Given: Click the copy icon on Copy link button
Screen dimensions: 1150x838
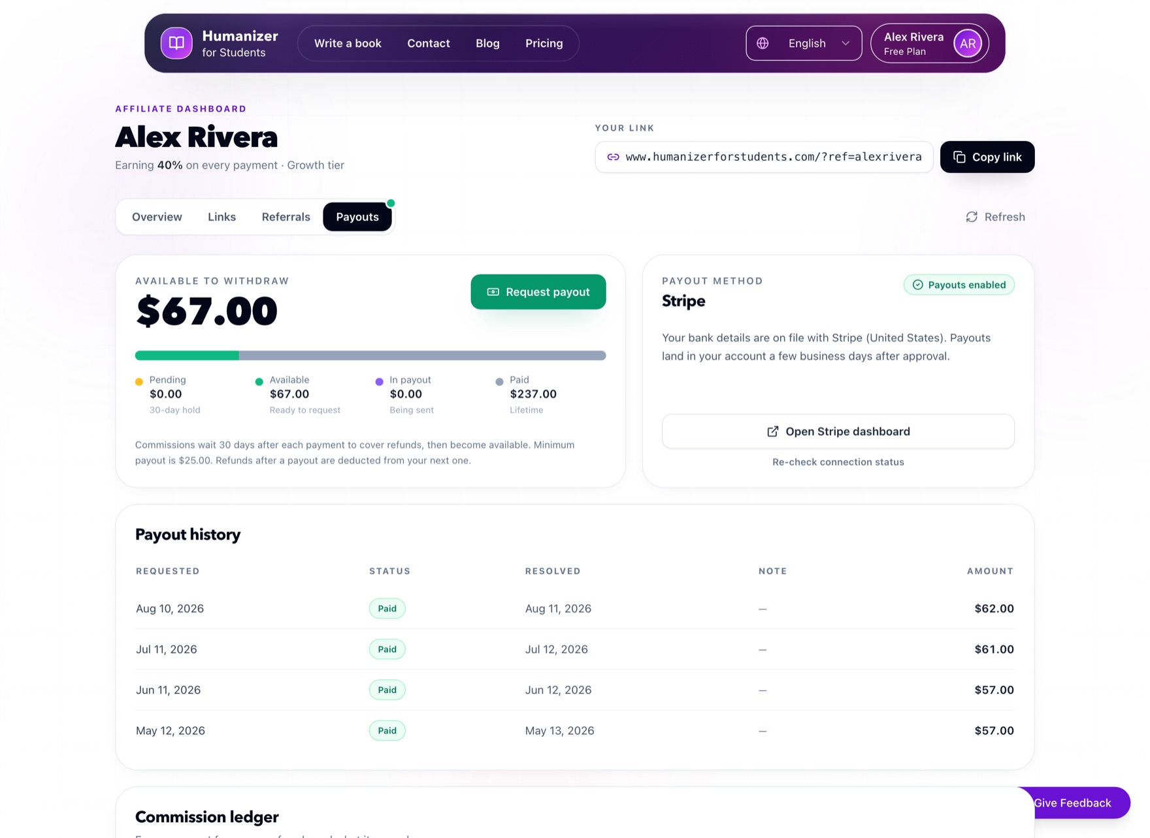Looking at the screenshot, I should [x=959, y=157].
